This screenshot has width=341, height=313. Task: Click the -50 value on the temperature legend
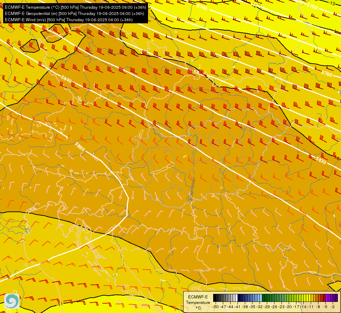(x=216, y=306)
